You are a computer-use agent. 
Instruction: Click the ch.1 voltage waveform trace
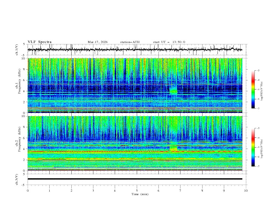135,50
